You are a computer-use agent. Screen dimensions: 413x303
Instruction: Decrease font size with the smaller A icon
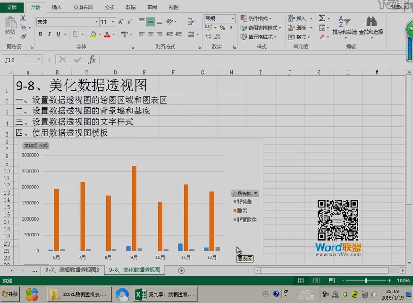pyautogui.click(x=130, y=22)
